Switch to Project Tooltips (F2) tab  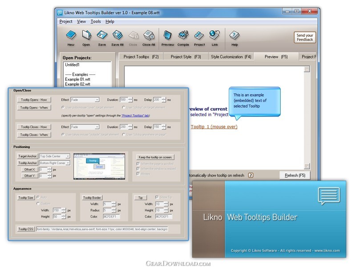click(141, 57)
